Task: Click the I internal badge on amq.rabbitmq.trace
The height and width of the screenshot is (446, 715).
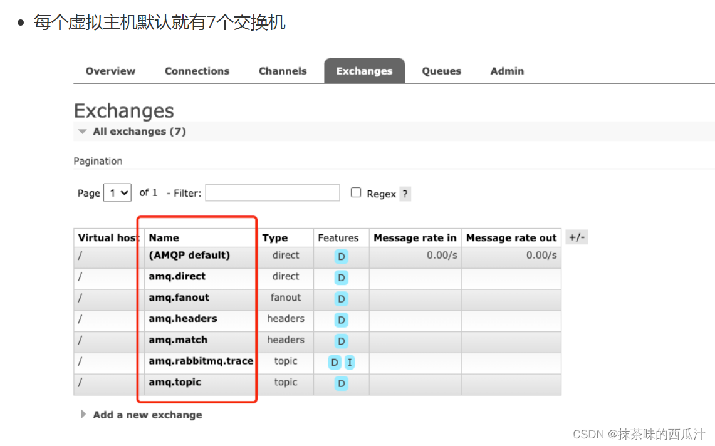Action: pos(350,362)
